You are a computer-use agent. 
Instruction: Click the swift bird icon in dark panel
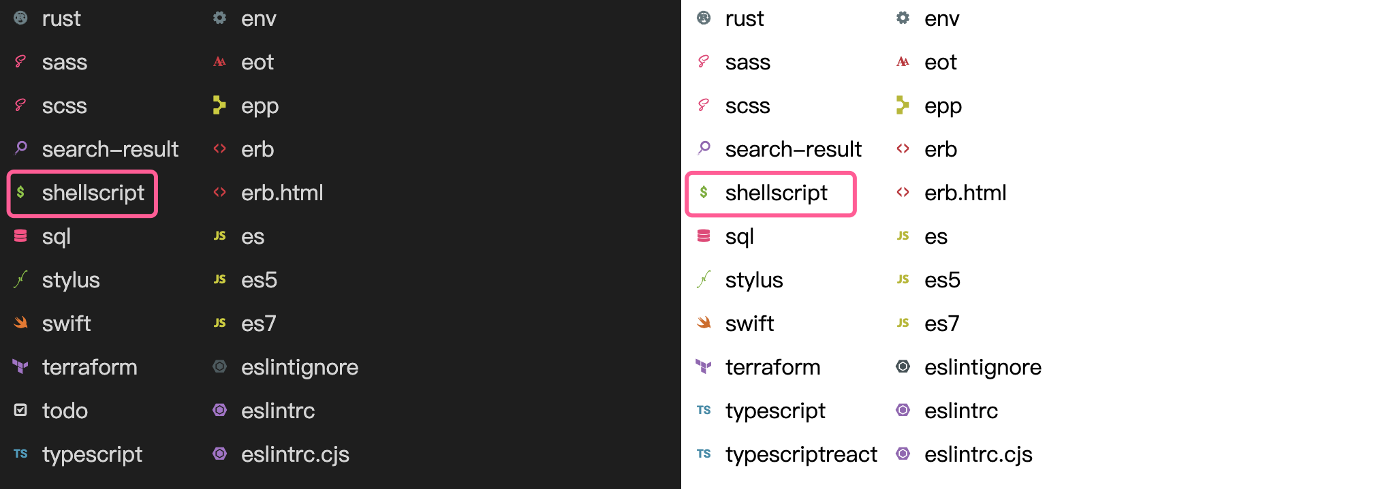click(x=20, y=323)
